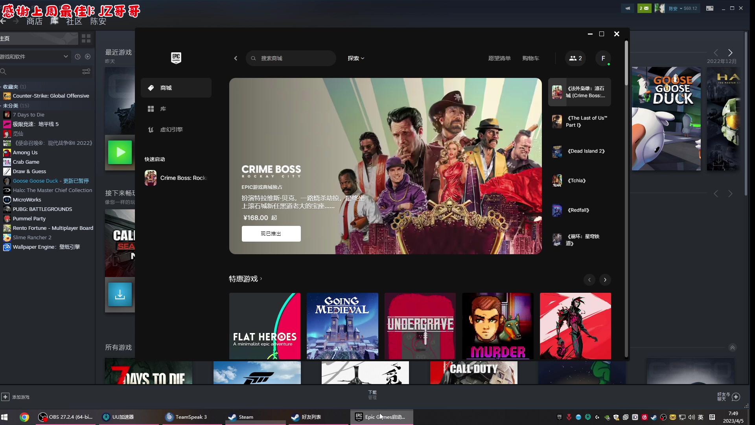This screenshot has width=755, height=425.
Task: Toggle Steam recent activity clock icon
Action: [77, 57]
